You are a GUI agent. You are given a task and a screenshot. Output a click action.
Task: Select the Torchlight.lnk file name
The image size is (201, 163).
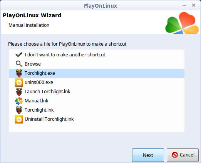coord(39,110)
